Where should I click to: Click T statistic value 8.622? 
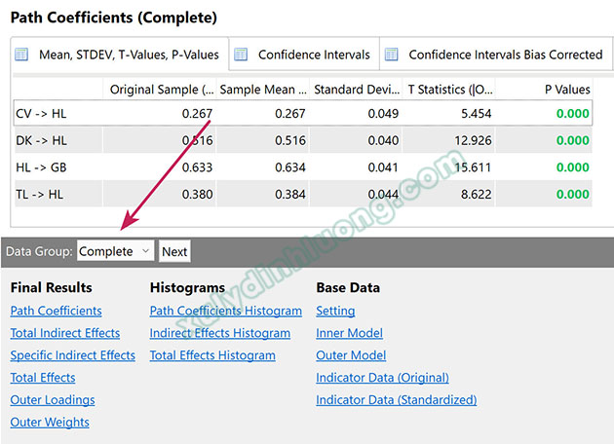[x=476, y=195]
